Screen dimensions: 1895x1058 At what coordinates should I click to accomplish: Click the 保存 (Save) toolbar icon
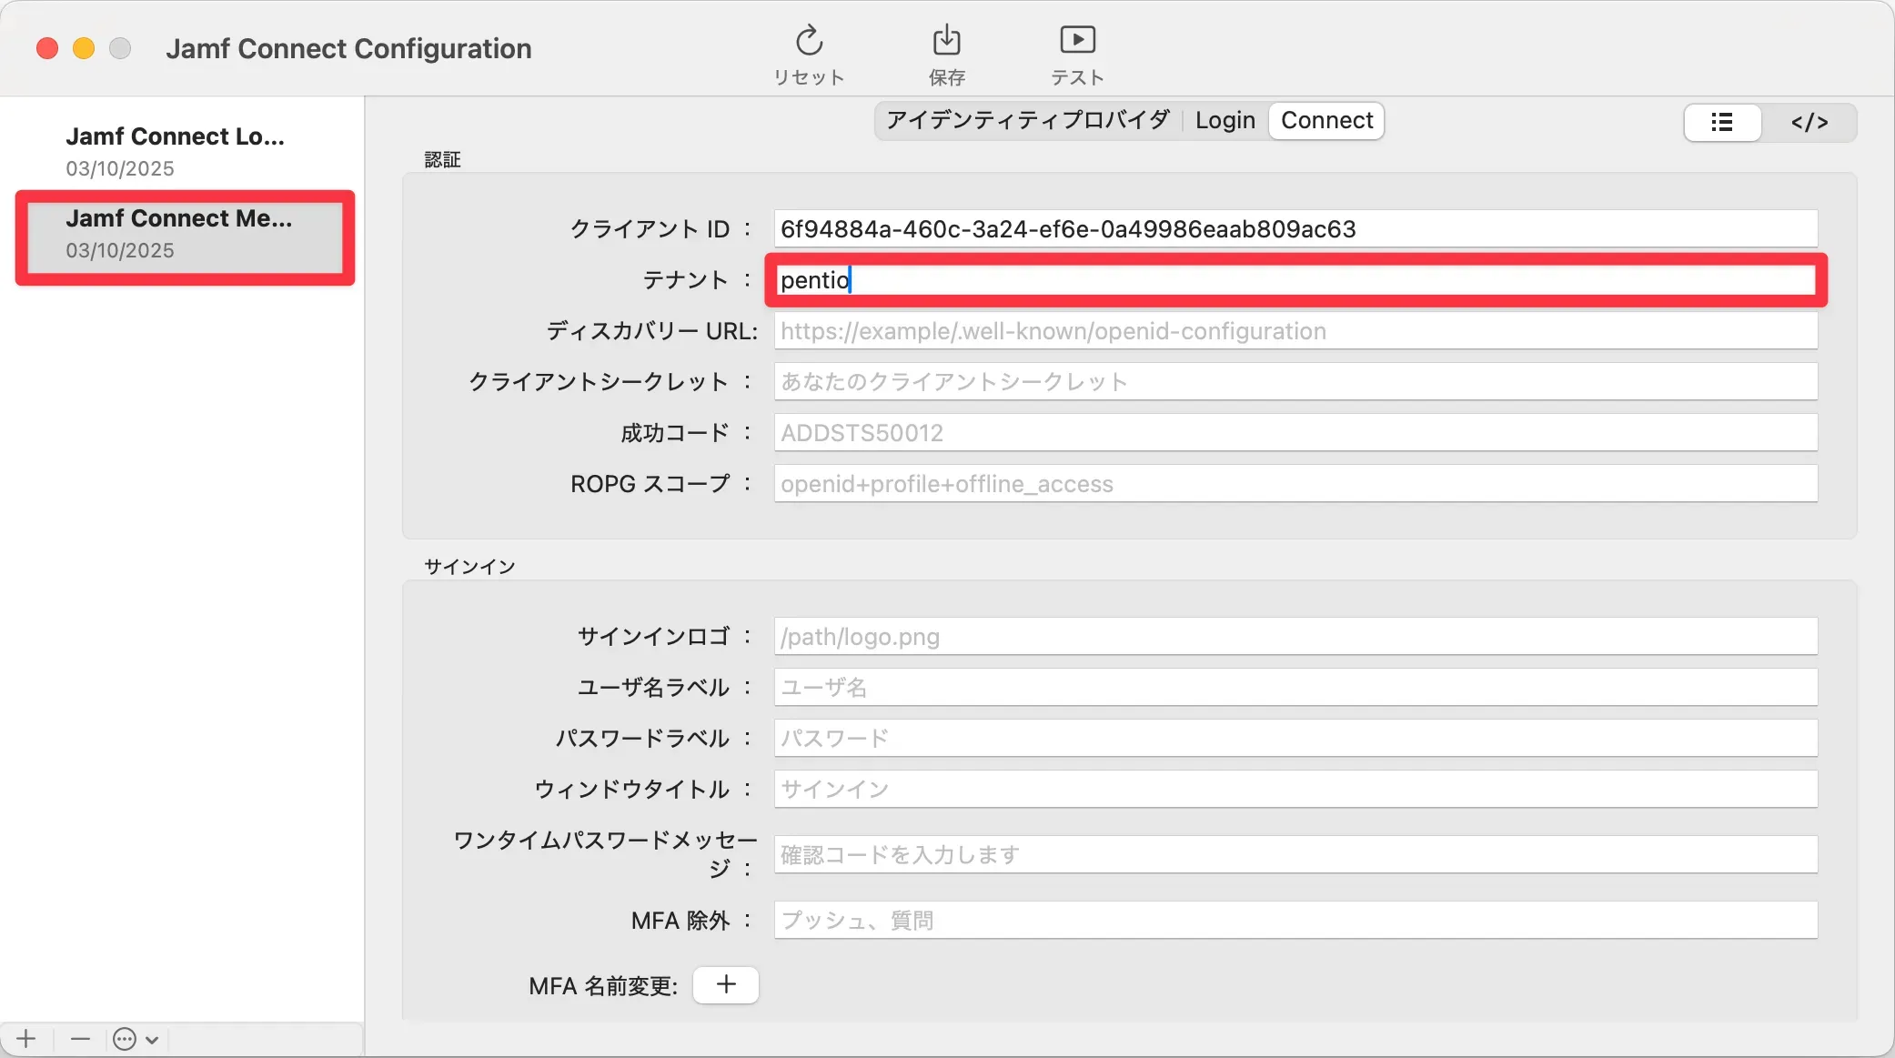click(x=946, y=42)
